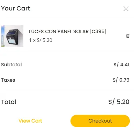Click the Taxes label
Viewport: 134px width, 133px height.
[x=8, y=80]
